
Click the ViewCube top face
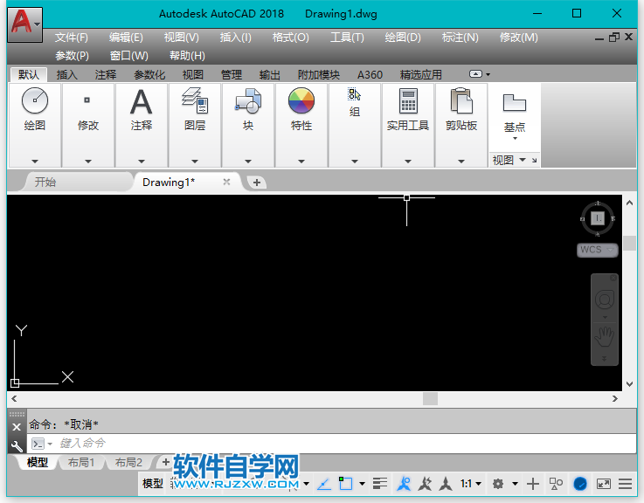[598, 218]
